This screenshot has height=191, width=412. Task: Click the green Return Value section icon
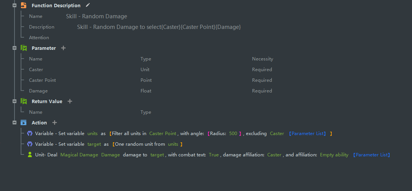pyautogui.click(x=24, y=101)
